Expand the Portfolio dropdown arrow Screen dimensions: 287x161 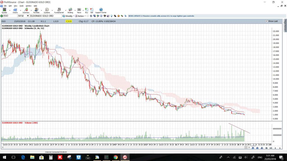[x=41, y=10]
